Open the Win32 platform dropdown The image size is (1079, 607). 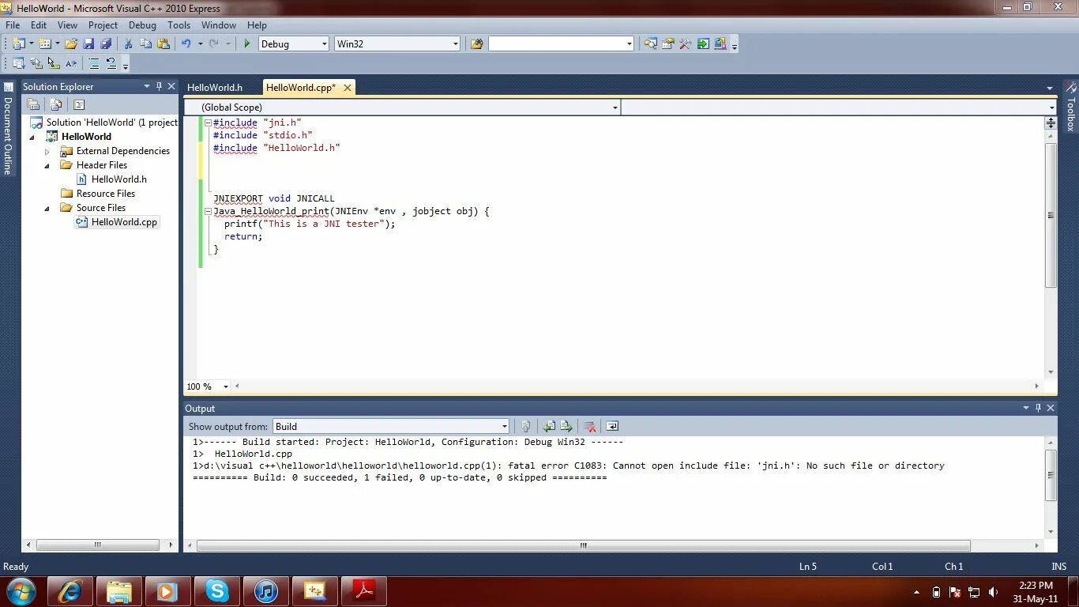coord(455,44)
